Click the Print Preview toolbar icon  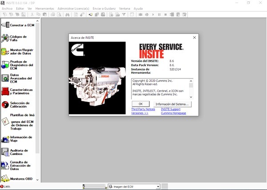tap(59, 15)
